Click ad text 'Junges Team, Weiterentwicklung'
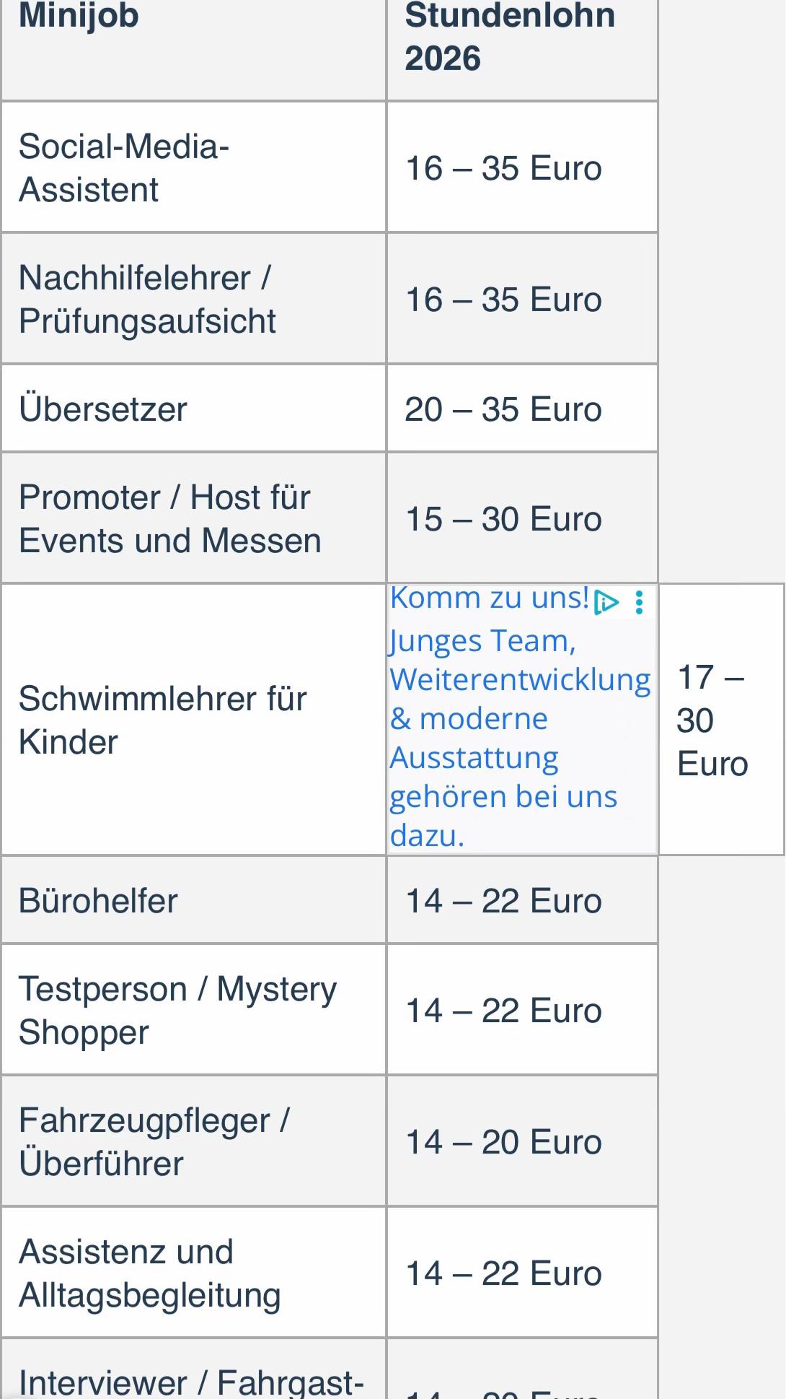This screenshot has height=1399, width=786. (x=520, y=661)
